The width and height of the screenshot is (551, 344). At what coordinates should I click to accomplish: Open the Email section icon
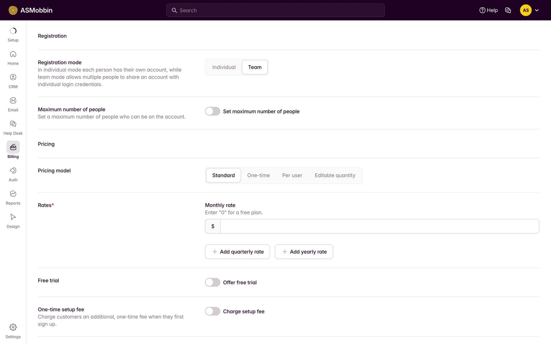pyautogui.click(x=13, y=101)
